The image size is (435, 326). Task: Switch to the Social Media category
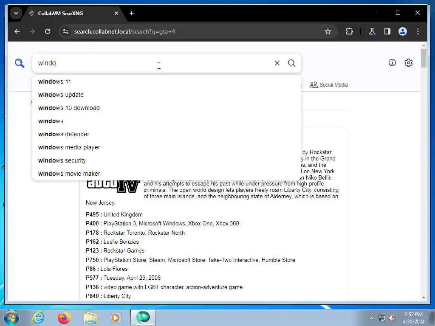(x=329, y=85)
